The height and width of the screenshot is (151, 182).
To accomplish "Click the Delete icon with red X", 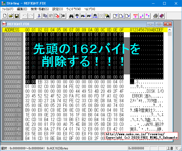I will click(x=57, y=16).
